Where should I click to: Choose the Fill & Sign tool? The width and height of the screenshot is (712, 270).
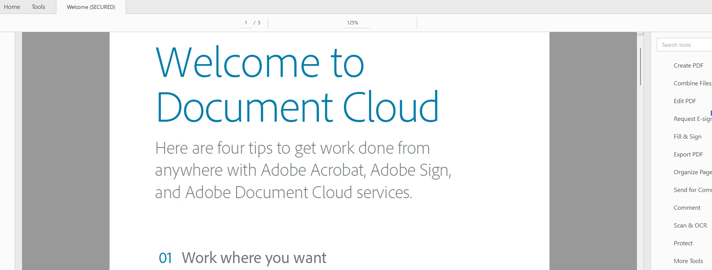[688, 137]
